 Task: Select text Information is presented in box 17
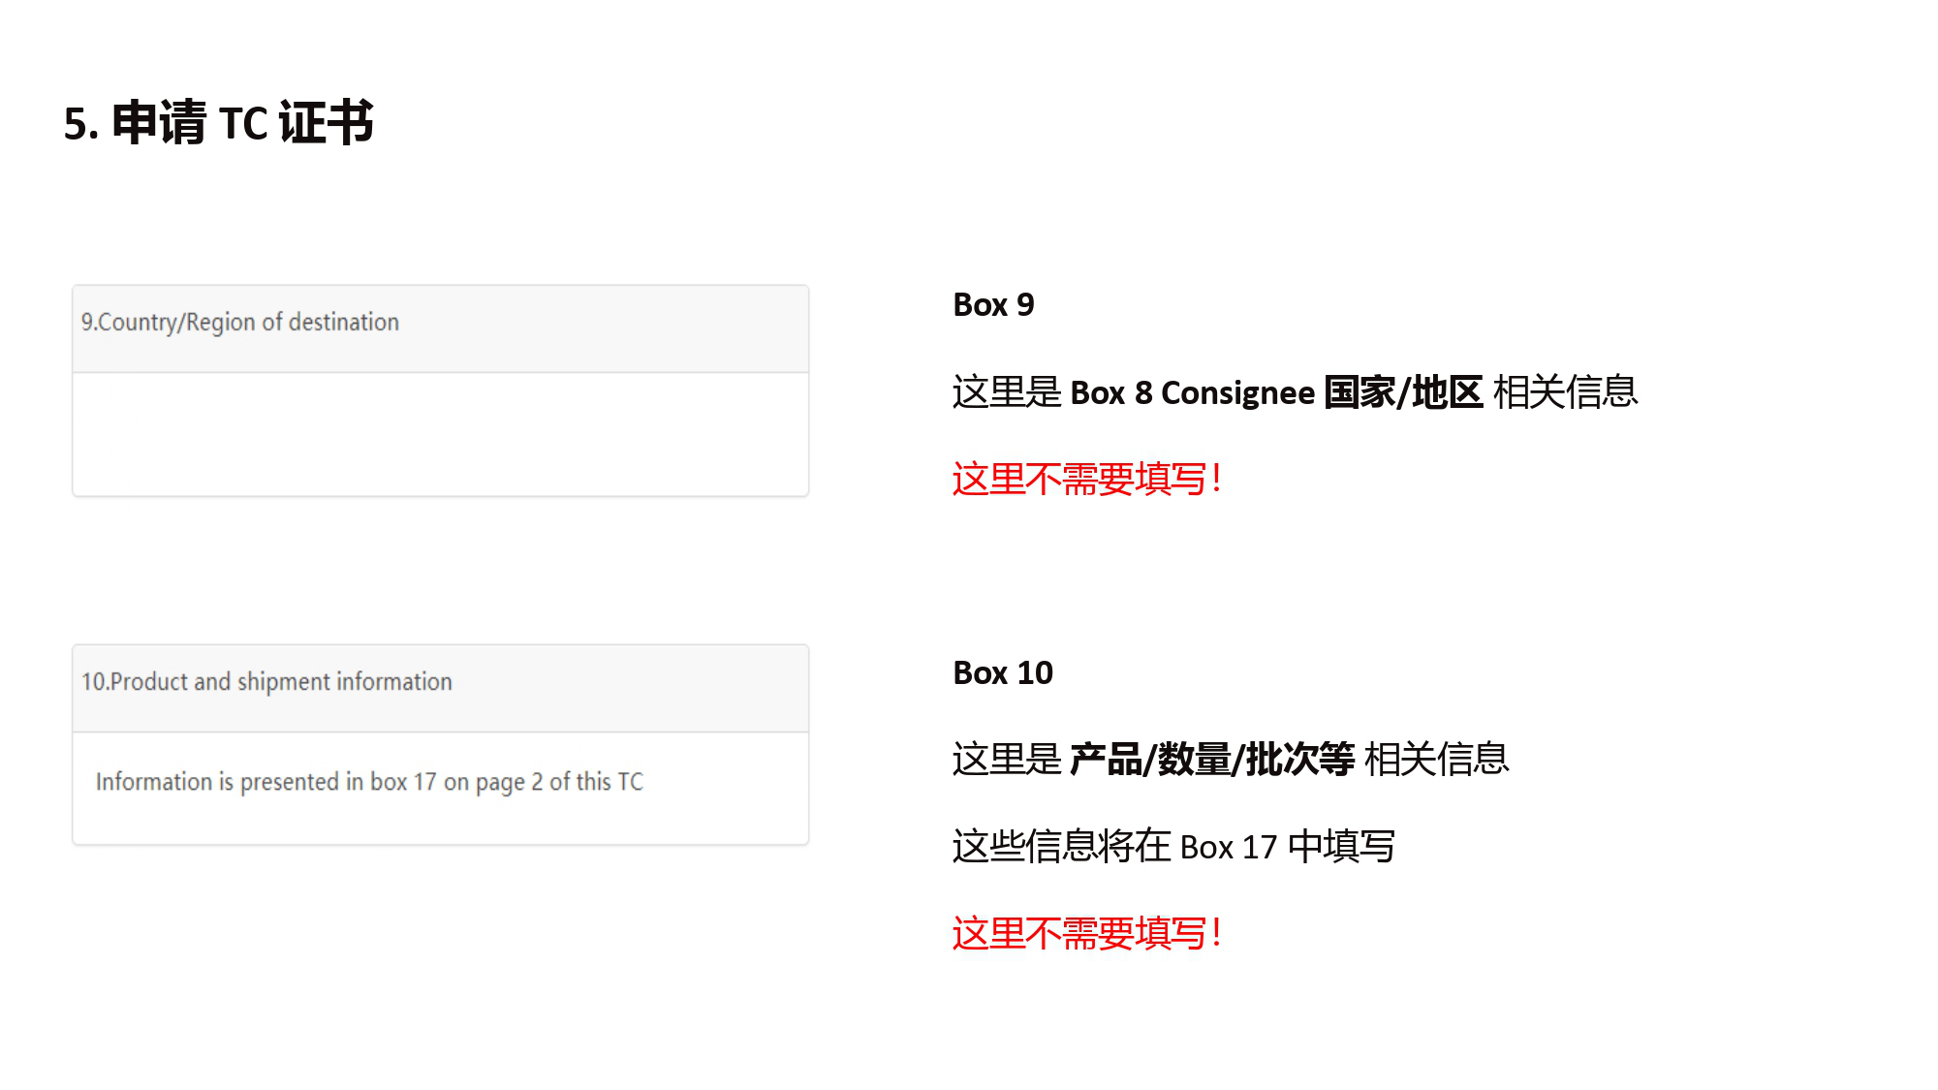[x=266, y=782]
